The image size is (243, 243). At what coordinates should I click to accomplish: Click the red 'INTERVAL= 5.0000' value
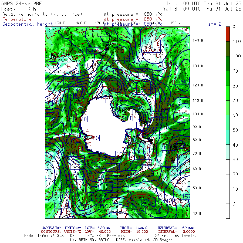pos(177,232)
